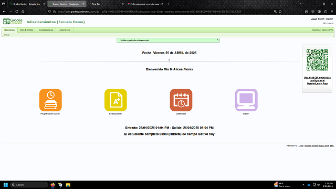
Task: Open the yellow Evaluaciones A+ icon
Action: [115, 100]
